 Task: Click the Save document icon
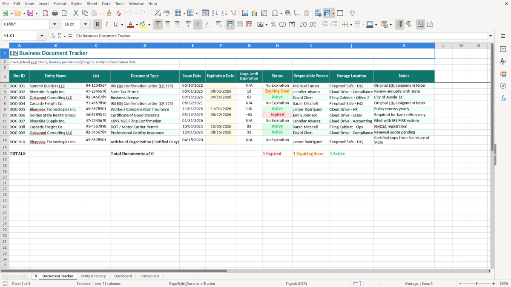[x=30, y=13]
